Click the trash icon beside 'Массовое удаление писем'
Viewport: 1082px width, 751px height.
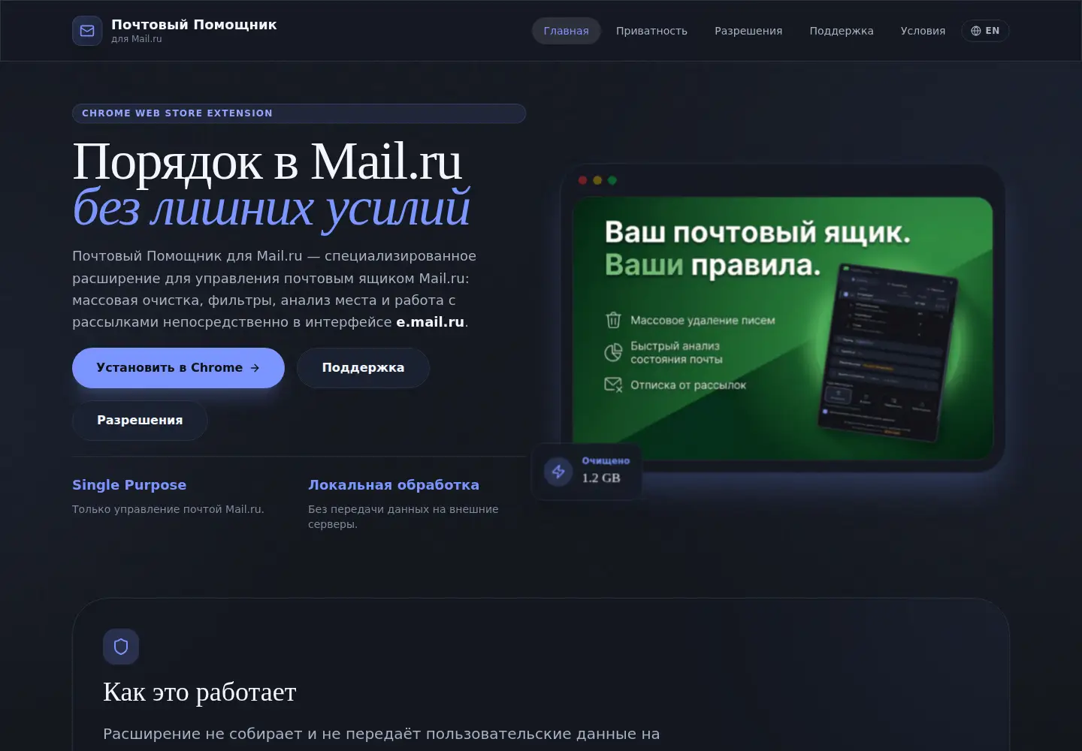coord(613,320)
